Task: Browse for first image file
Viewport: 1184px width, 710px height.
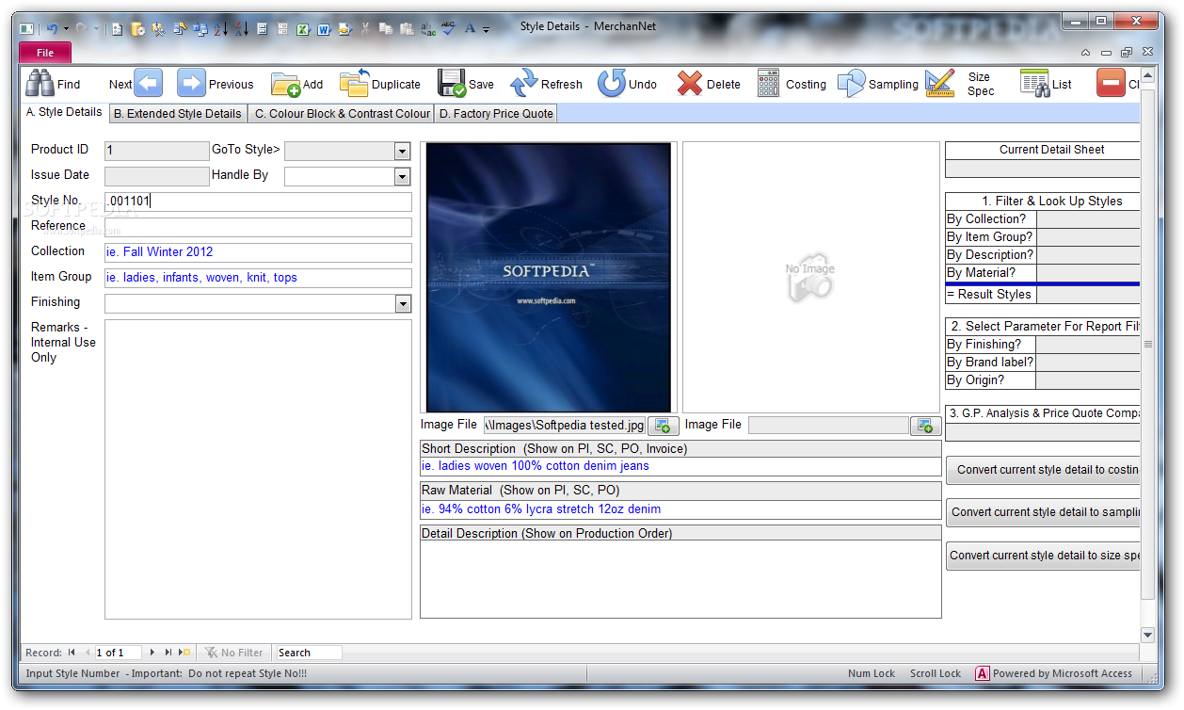Action: pyautogui.click(x=663, y=426)
